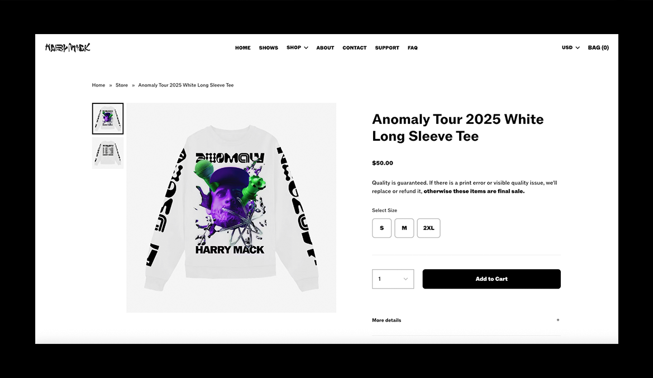The width and height of the screenshot is (653, 378).
Task: Add the tee to cart
Action: coord(492,279)
